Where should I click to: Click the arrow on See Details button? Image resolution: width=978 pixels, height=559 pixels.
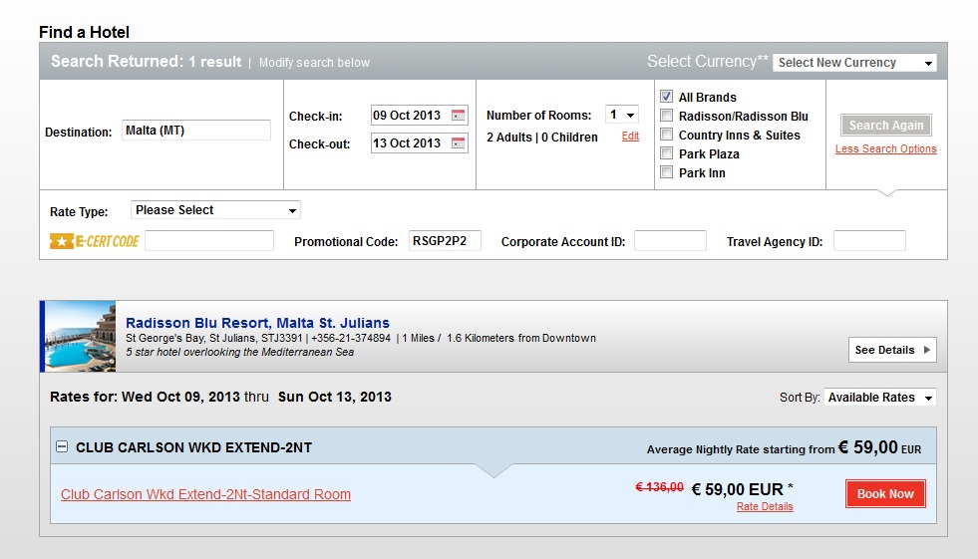927,350
